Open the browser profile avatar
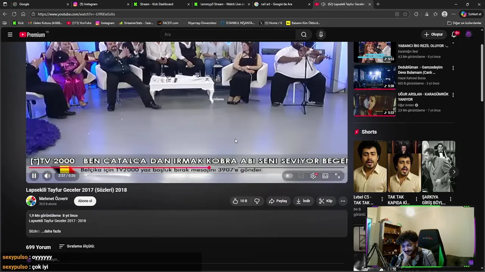This screenshot has height=272, width=485. point(444,14)
